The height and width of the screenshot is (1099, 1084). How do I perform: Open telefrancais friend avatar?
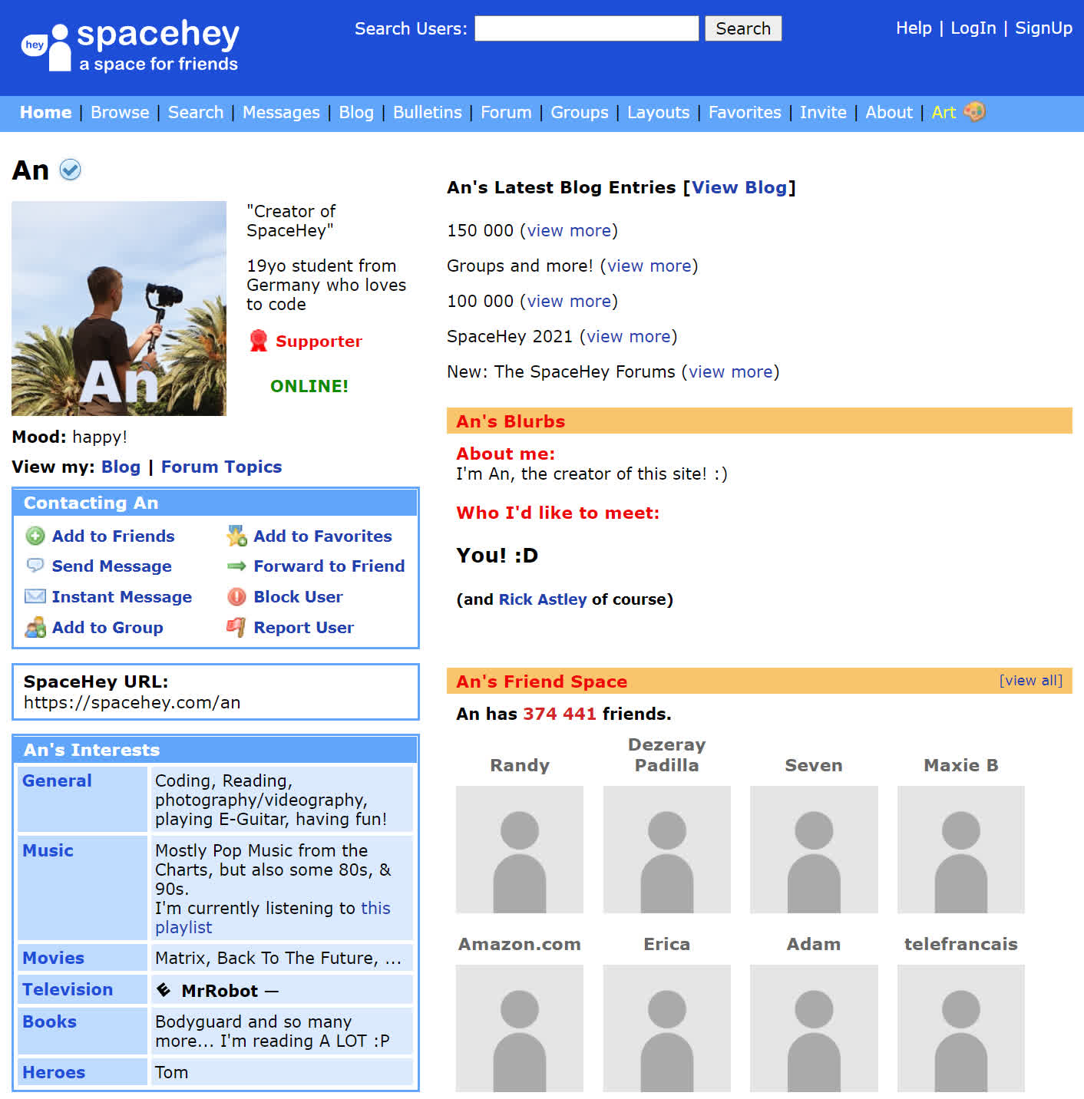click(x=961, y=1028)
